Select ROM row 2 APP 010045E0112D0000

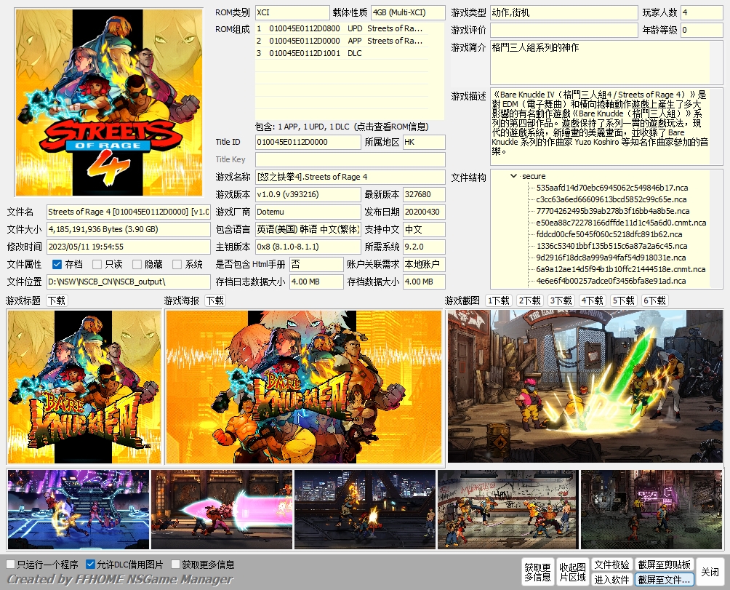(x=342, y=41)
